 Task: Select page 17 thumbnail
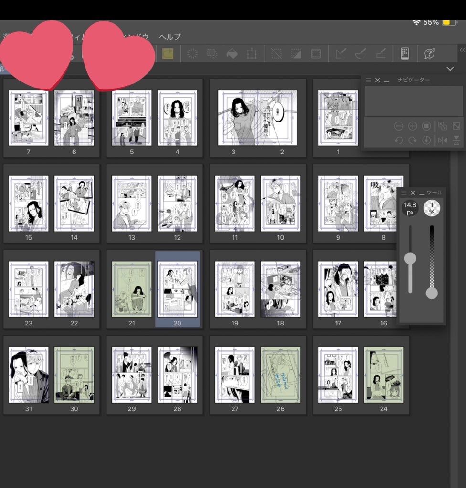tap(338, 289)
